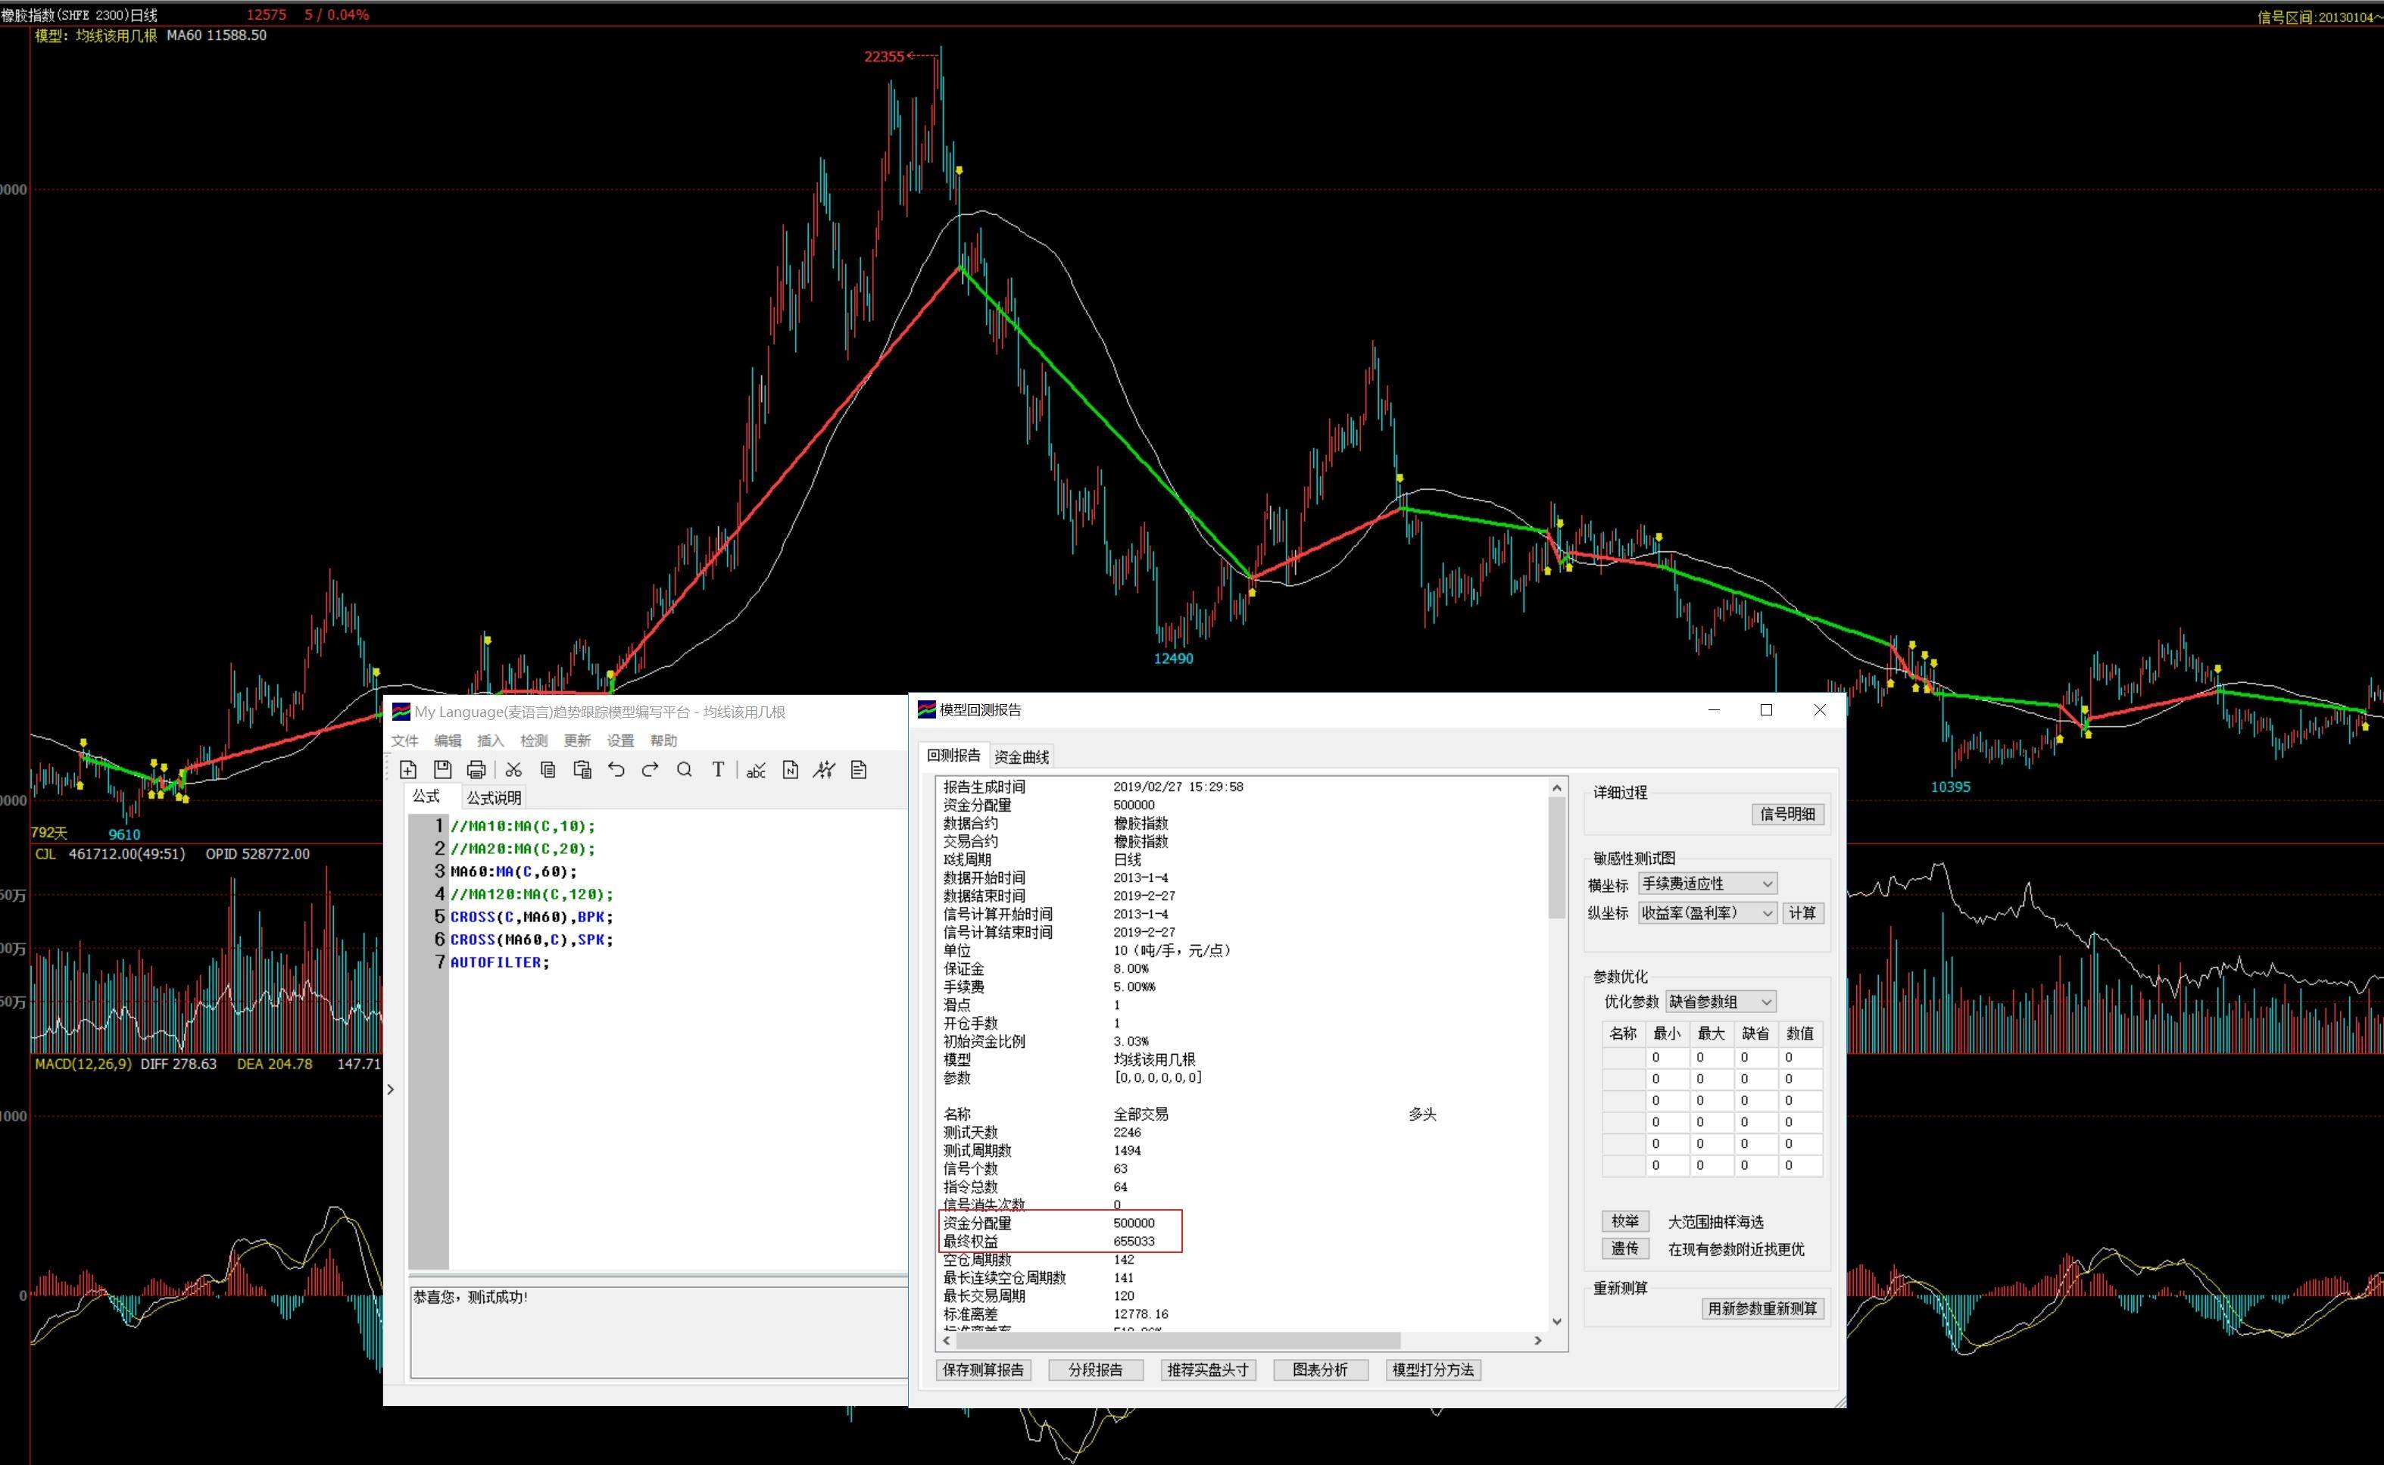The height and width of the screenshot is (1465, 2384).
Task: Load model to chart via candlestick icon
Action: tap(824, 769)
